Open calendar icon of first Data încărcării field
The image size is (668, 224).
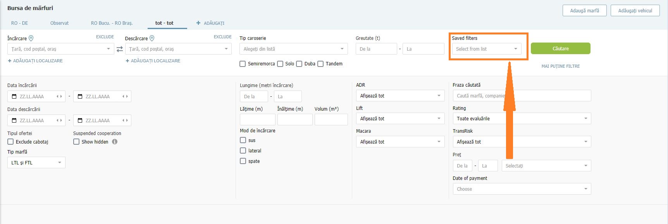pos(14,96)
